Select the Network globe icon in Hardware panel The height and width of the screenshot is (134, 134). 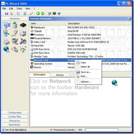pyautogui.click(x=6, y=49)
